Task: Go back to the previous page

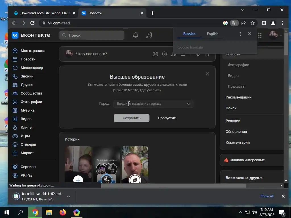Action: click(14, 23)
